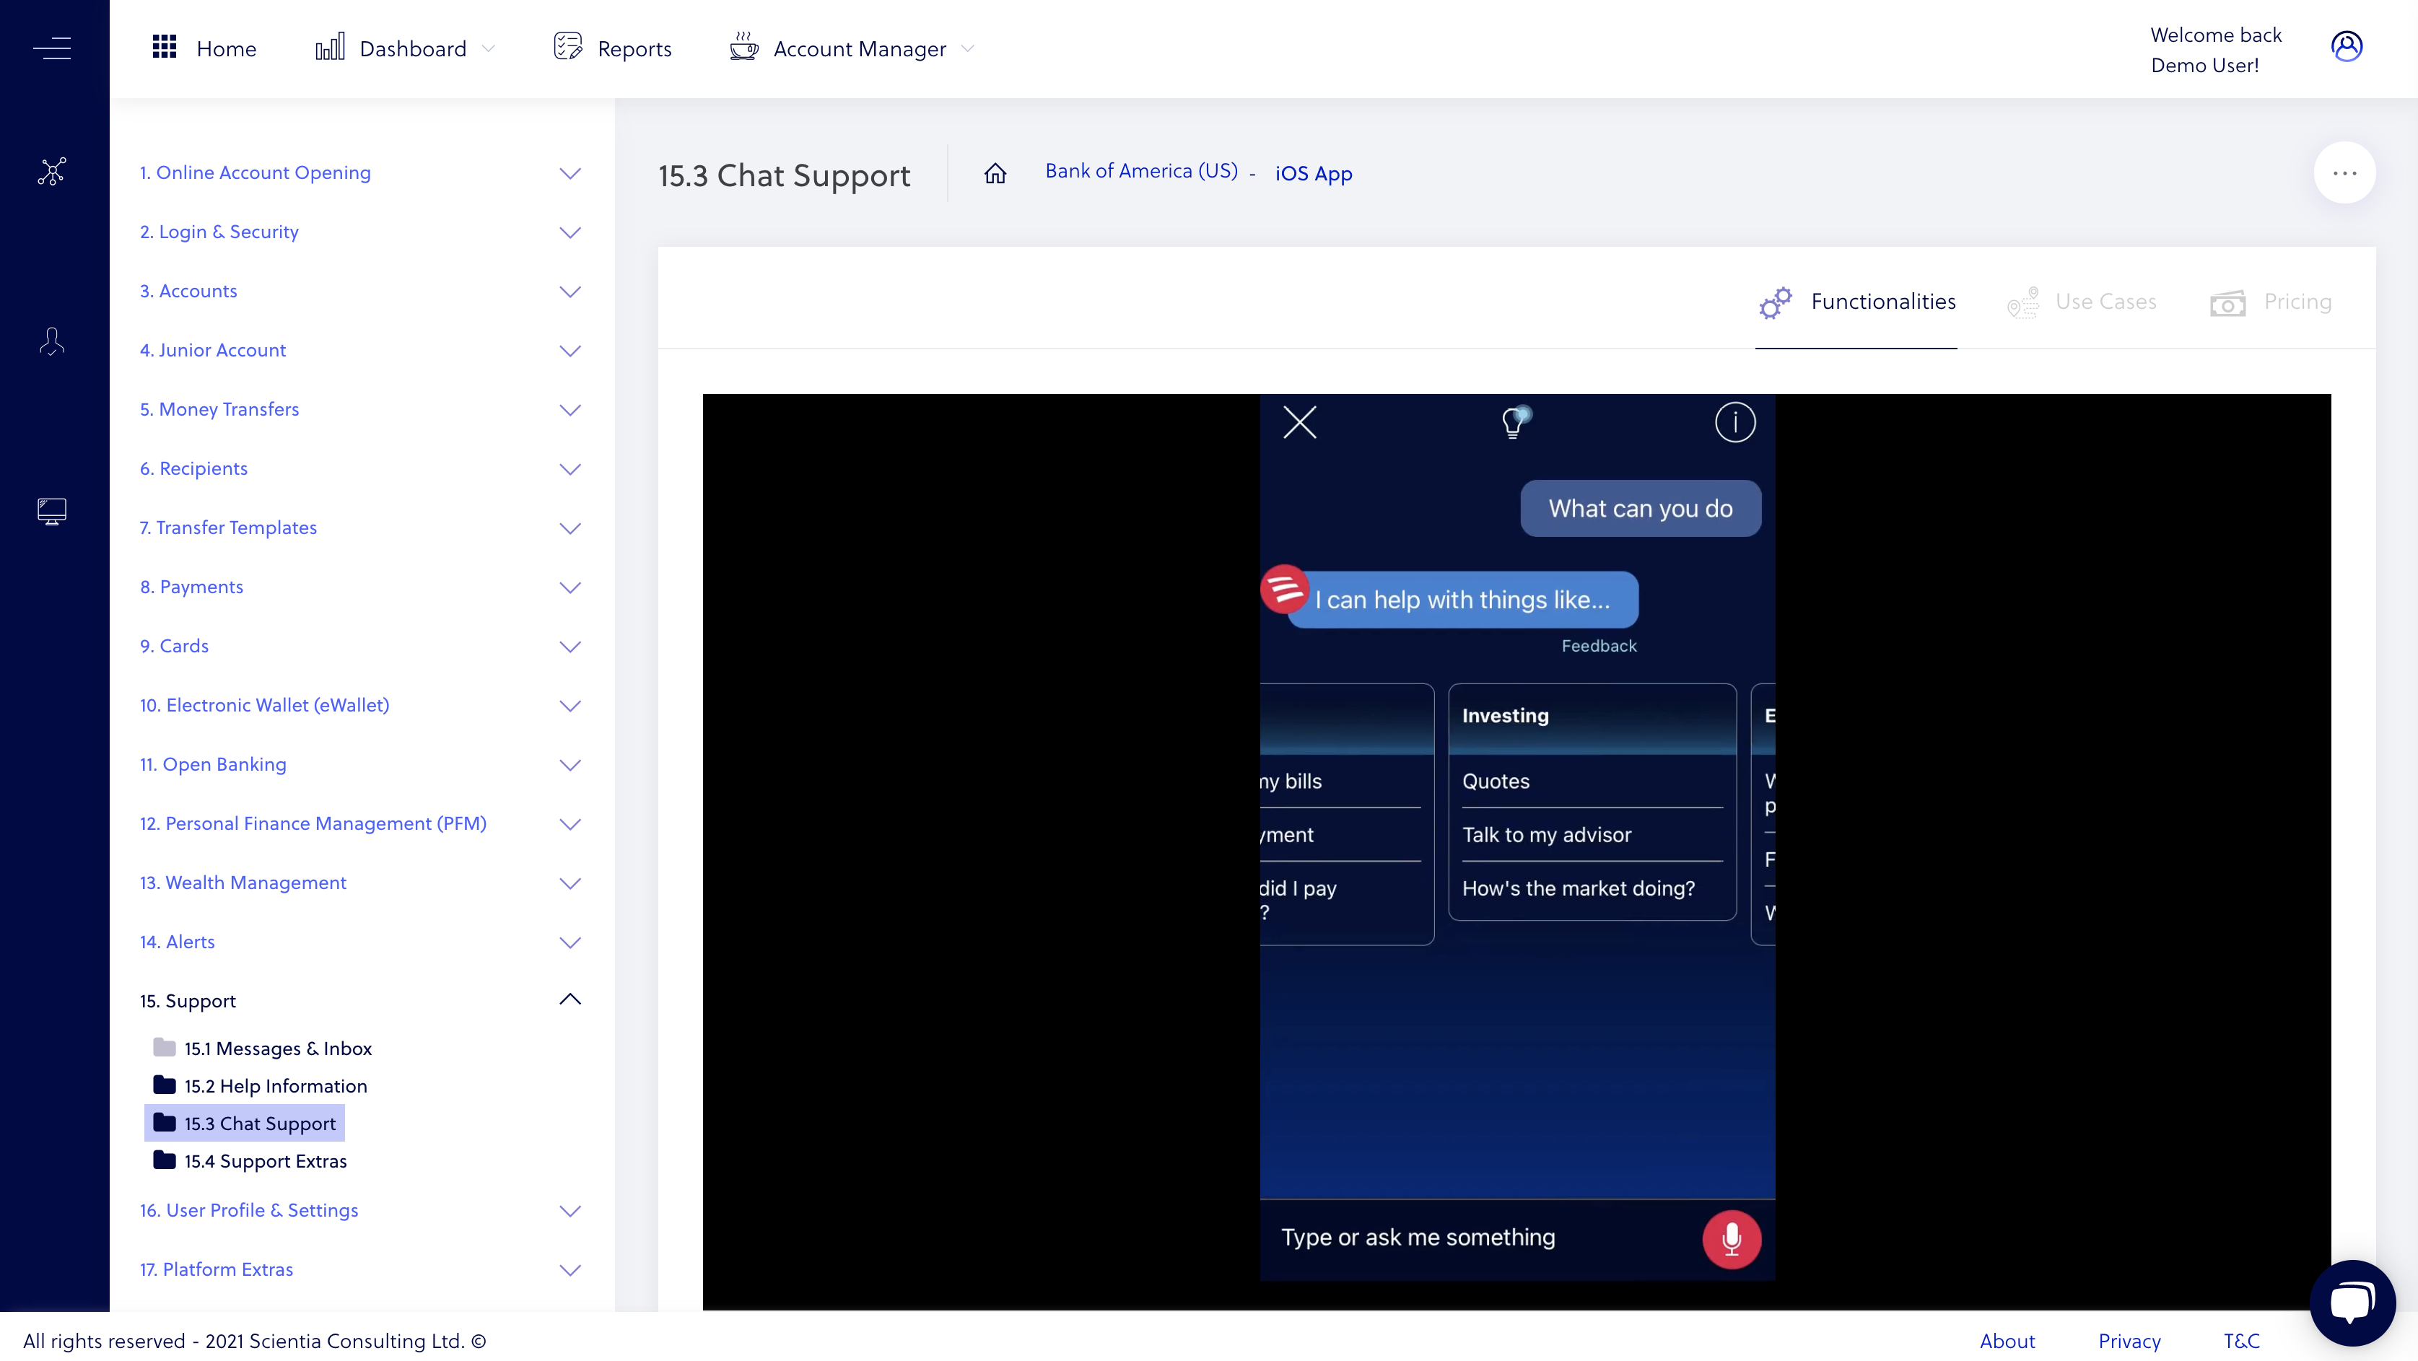
Task: Open the Pricing tab
Action: click(x=2298, y=302)
